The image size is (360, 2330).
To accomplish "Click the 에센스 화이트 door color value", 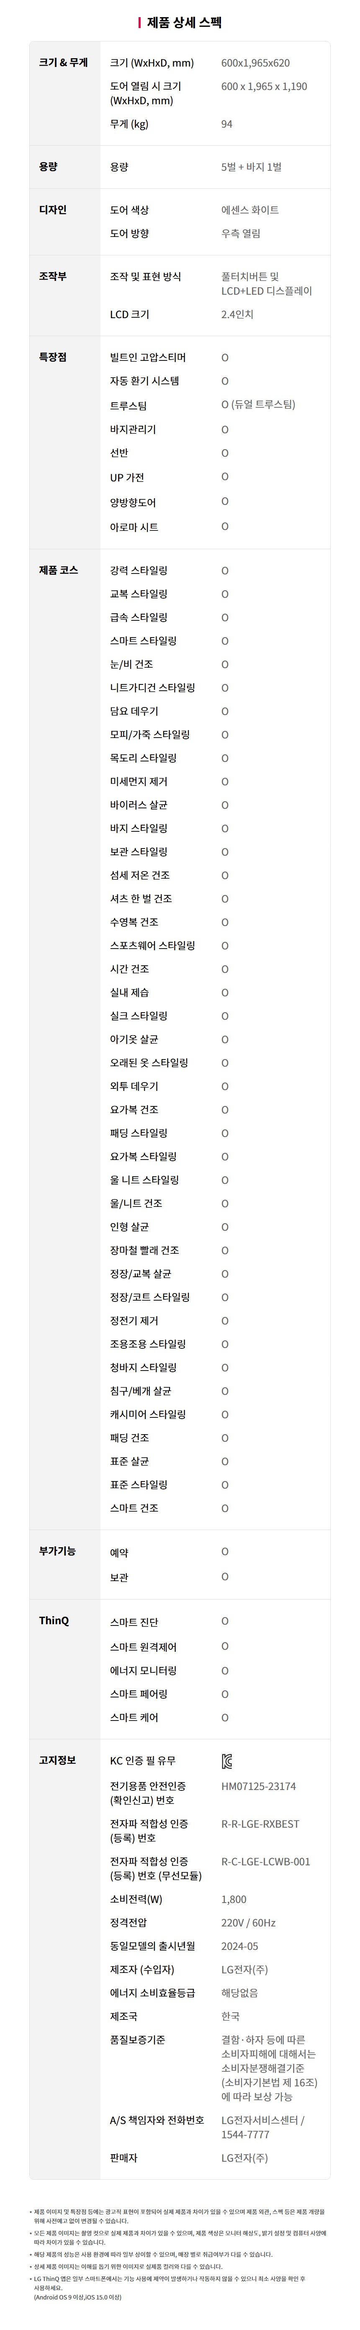I will [249, 210].
